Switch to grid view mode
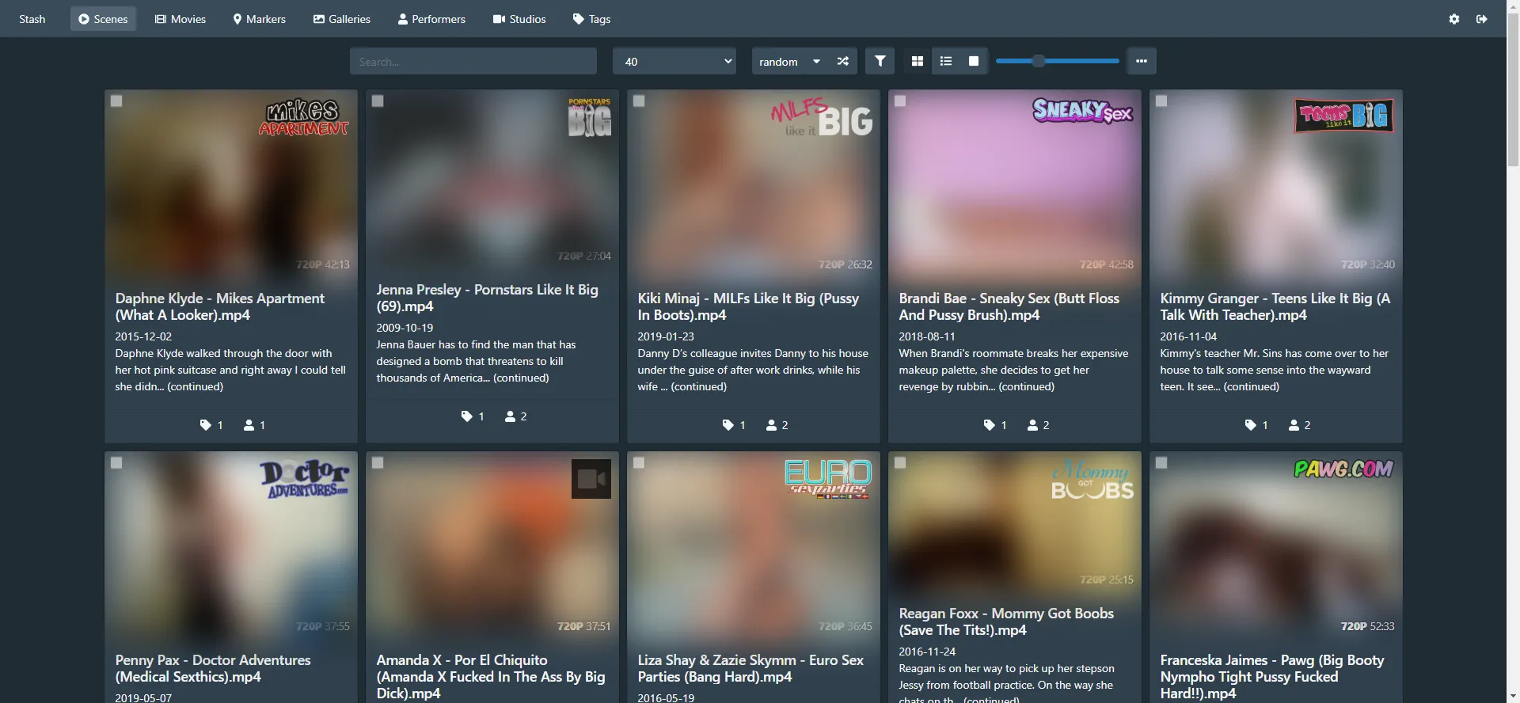Image resolution: width=1520 pixels, height=703 pixels. pos(918,61)
